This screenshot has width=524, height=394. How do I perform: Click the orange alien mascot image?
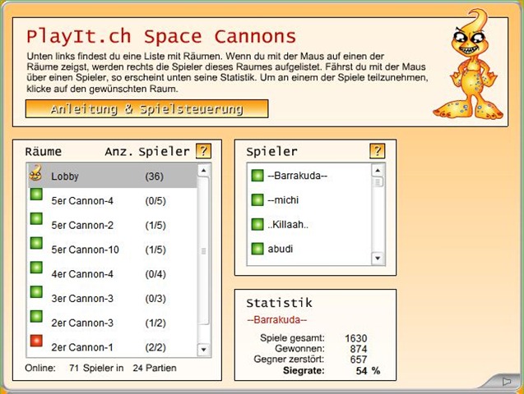coord(469,64)
